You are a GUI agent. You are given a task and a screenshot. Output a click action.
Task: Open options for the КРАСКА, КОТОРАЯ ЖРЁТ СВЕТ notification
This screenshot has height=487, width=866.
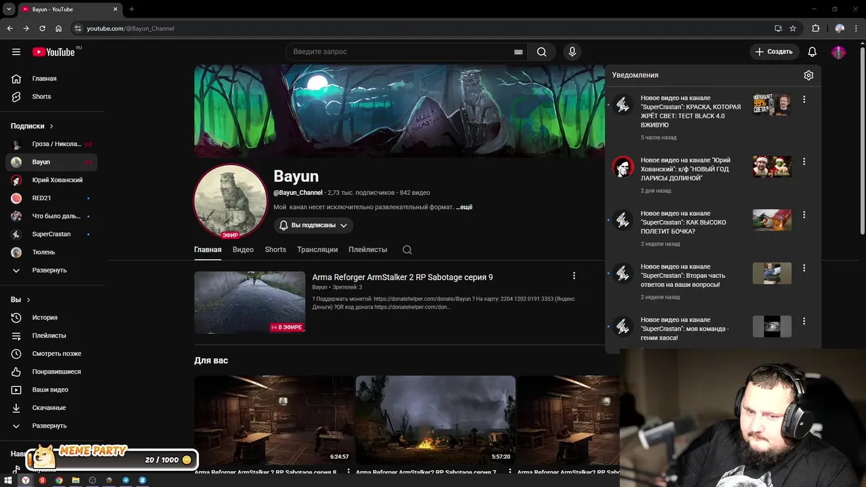coord(804,99)
